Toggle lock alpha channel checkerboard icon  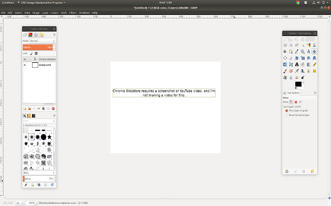pos(36,54)
